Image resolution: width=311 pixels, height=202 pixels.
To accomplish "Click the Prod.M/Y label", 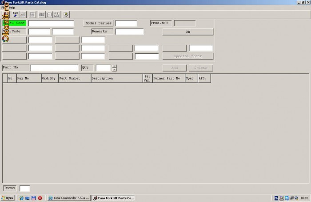I will pos(161,23).
